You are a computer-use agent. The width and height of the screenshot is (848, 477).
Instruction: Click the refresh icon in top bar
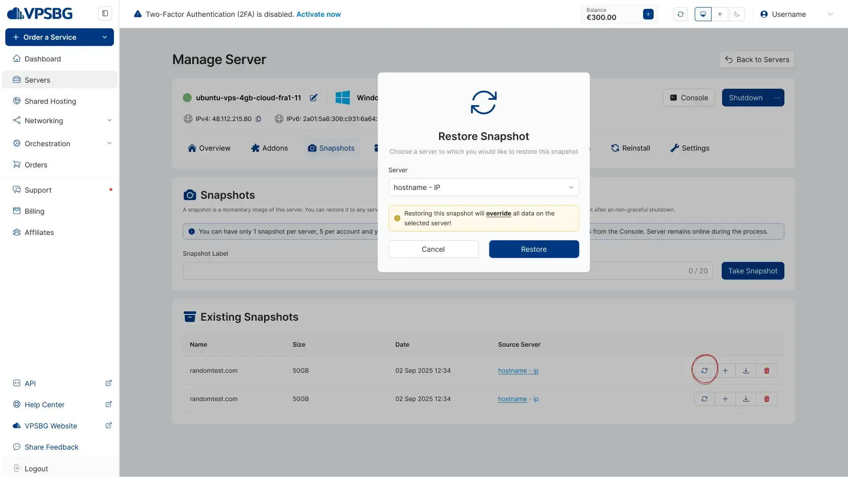click(680, 14)
